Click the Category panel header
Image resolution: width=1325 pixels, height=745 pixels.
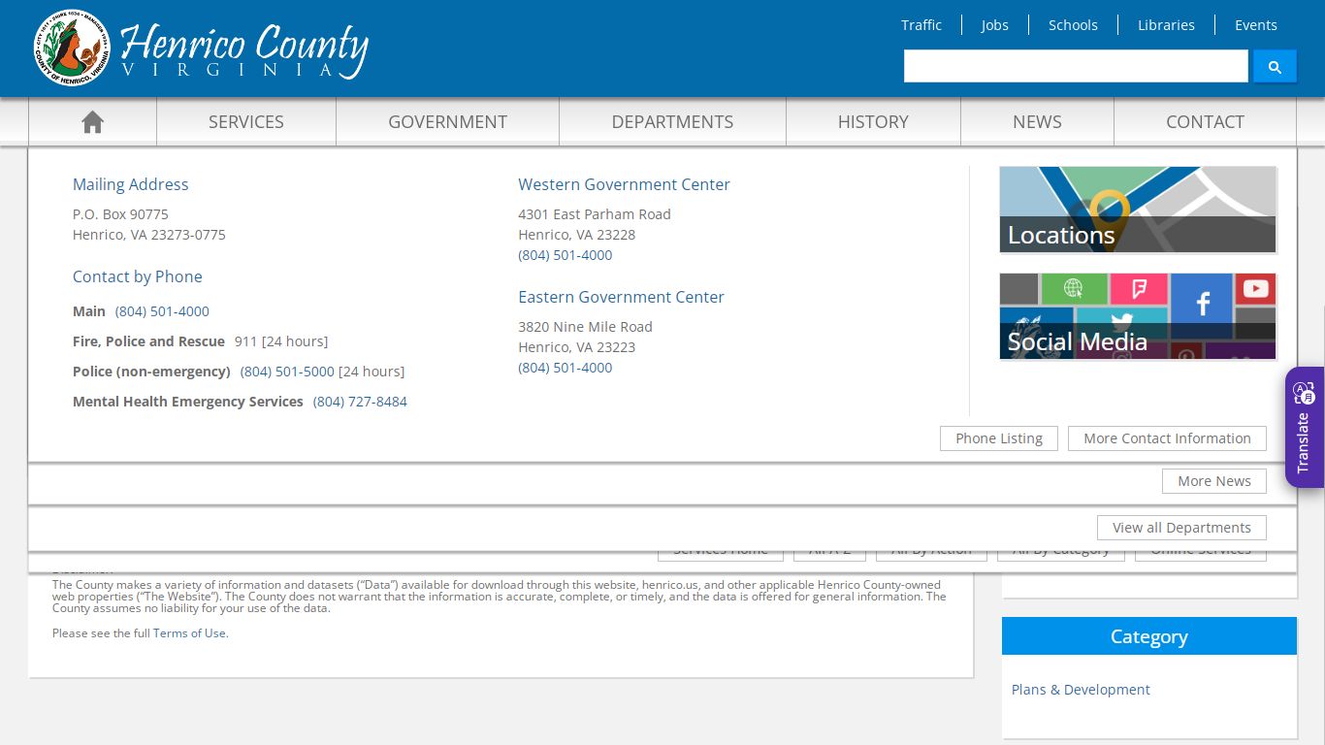[1149, 636]
